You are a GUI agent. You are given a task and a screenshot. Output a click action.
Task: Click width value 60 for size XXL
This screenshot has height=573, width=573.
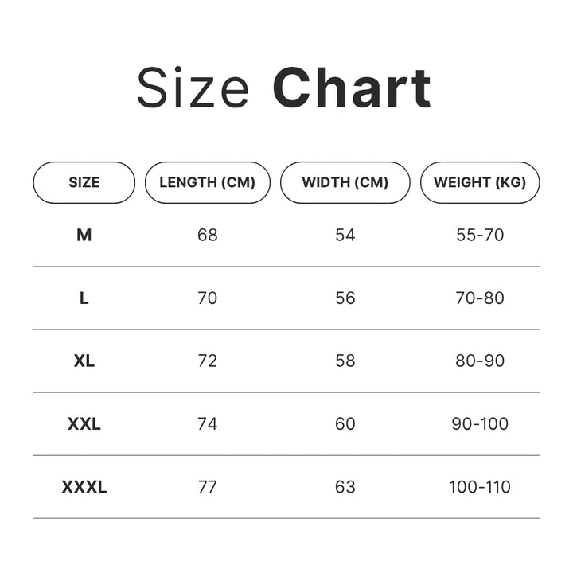(x=345, y=424)
